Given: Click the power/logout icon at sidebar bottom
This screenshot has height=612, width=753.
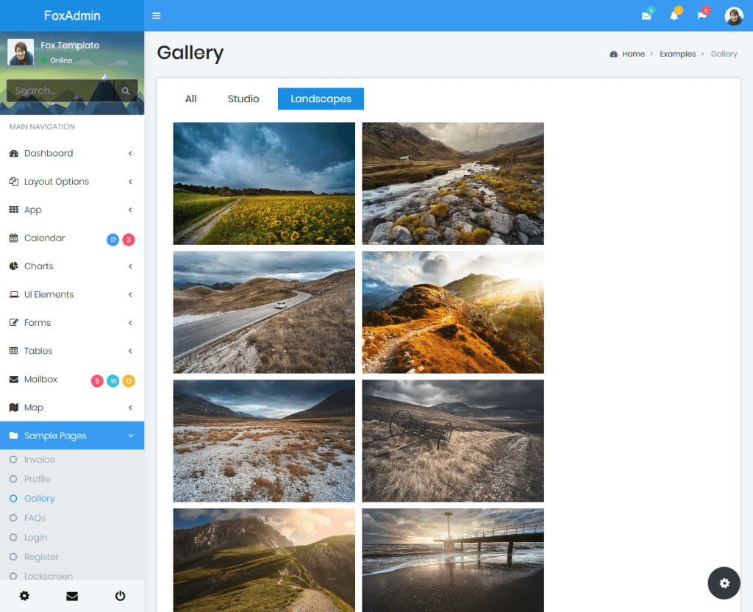Looking at the screenshot, I should [120, 596].
